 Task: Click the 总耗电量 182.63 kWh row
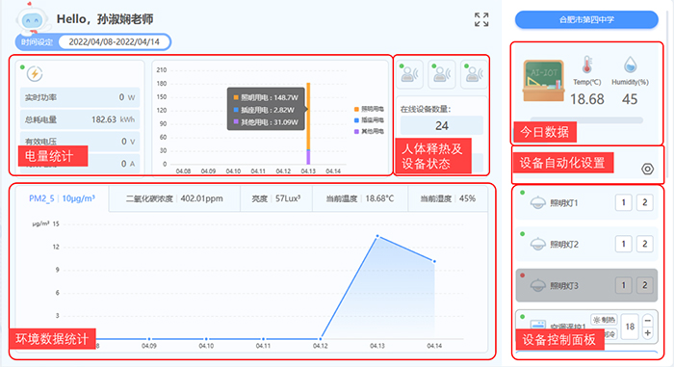coord(80,119)
